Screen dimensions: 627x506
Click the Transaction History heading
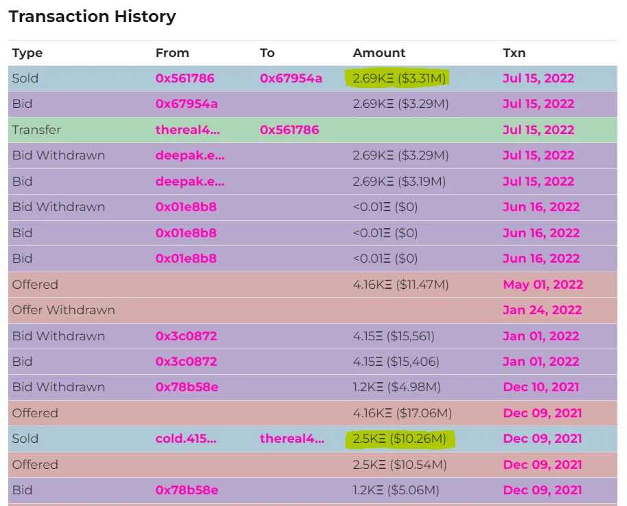[92, 16]
